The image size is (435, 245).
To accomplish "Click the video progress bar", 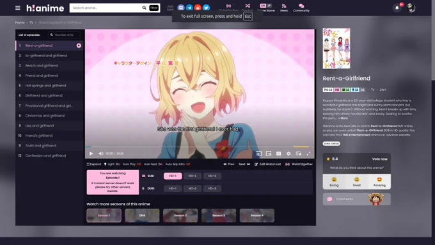I will click(x=200, y=146).
